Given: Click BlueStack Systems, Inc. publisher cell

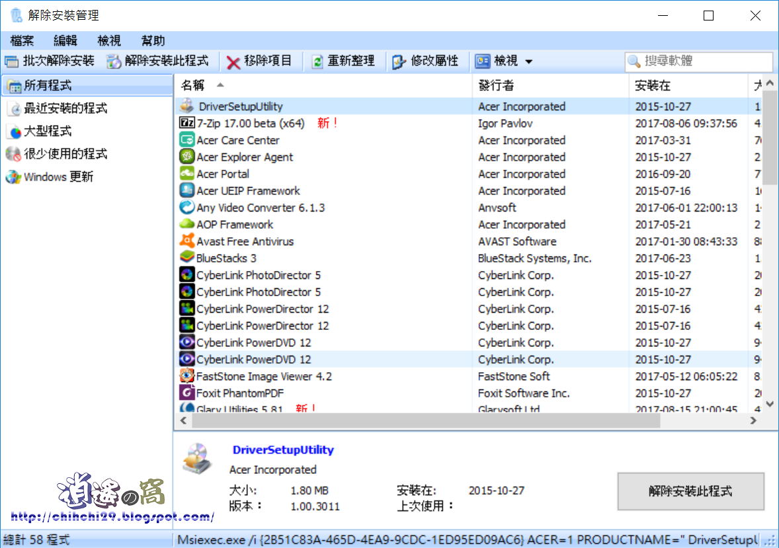Looking at the screenshot, I should [534, 258].
